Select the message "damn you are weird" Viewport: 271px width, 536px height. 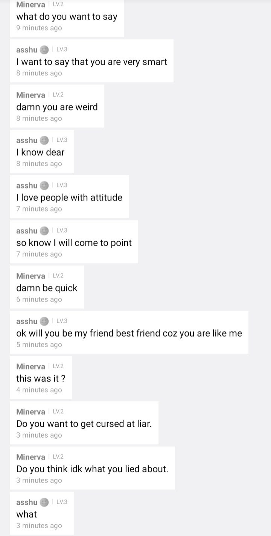click(x=57, y=107)
